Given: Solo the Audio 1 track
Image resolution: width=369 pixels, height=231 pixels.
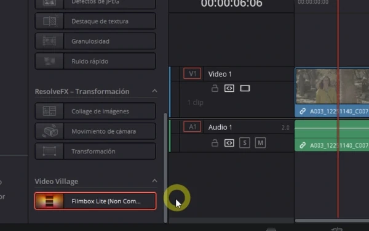Looking at the screenshot, I should [245, 143].
